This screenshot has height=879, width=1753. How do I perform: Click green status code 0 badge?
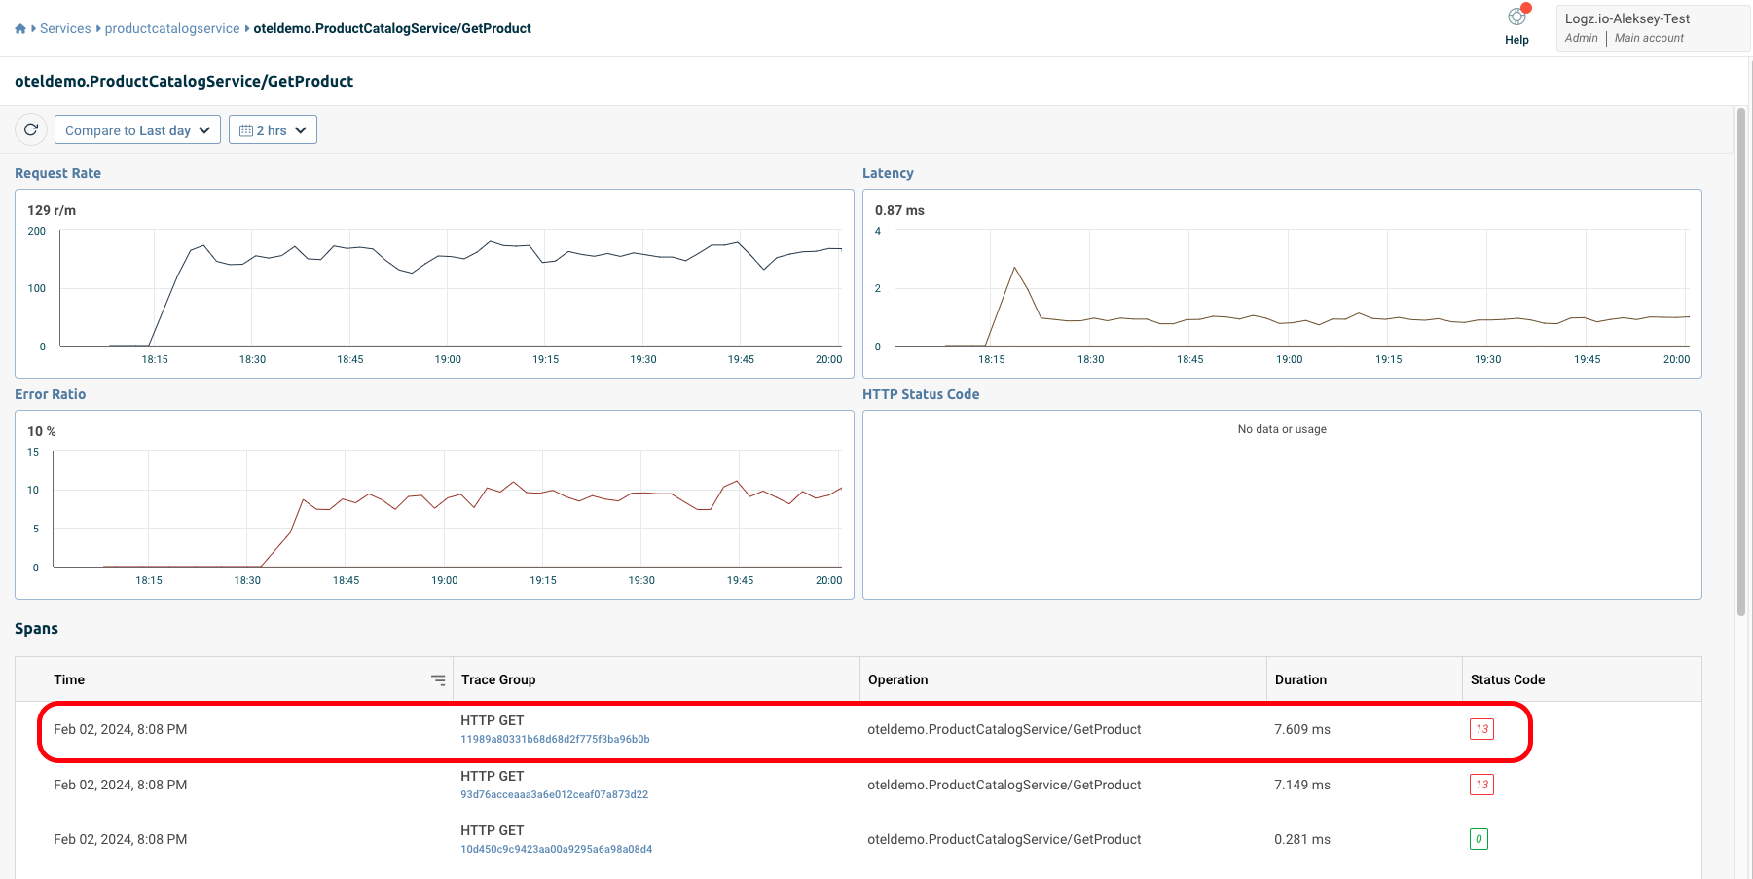point(1479,839)
